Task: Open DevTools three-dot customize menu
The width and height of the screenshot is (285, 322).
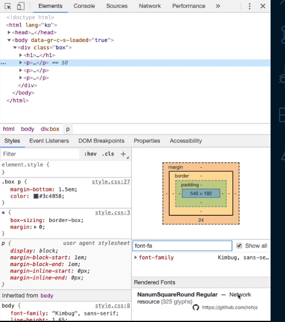Action: [x=250, y=6]
